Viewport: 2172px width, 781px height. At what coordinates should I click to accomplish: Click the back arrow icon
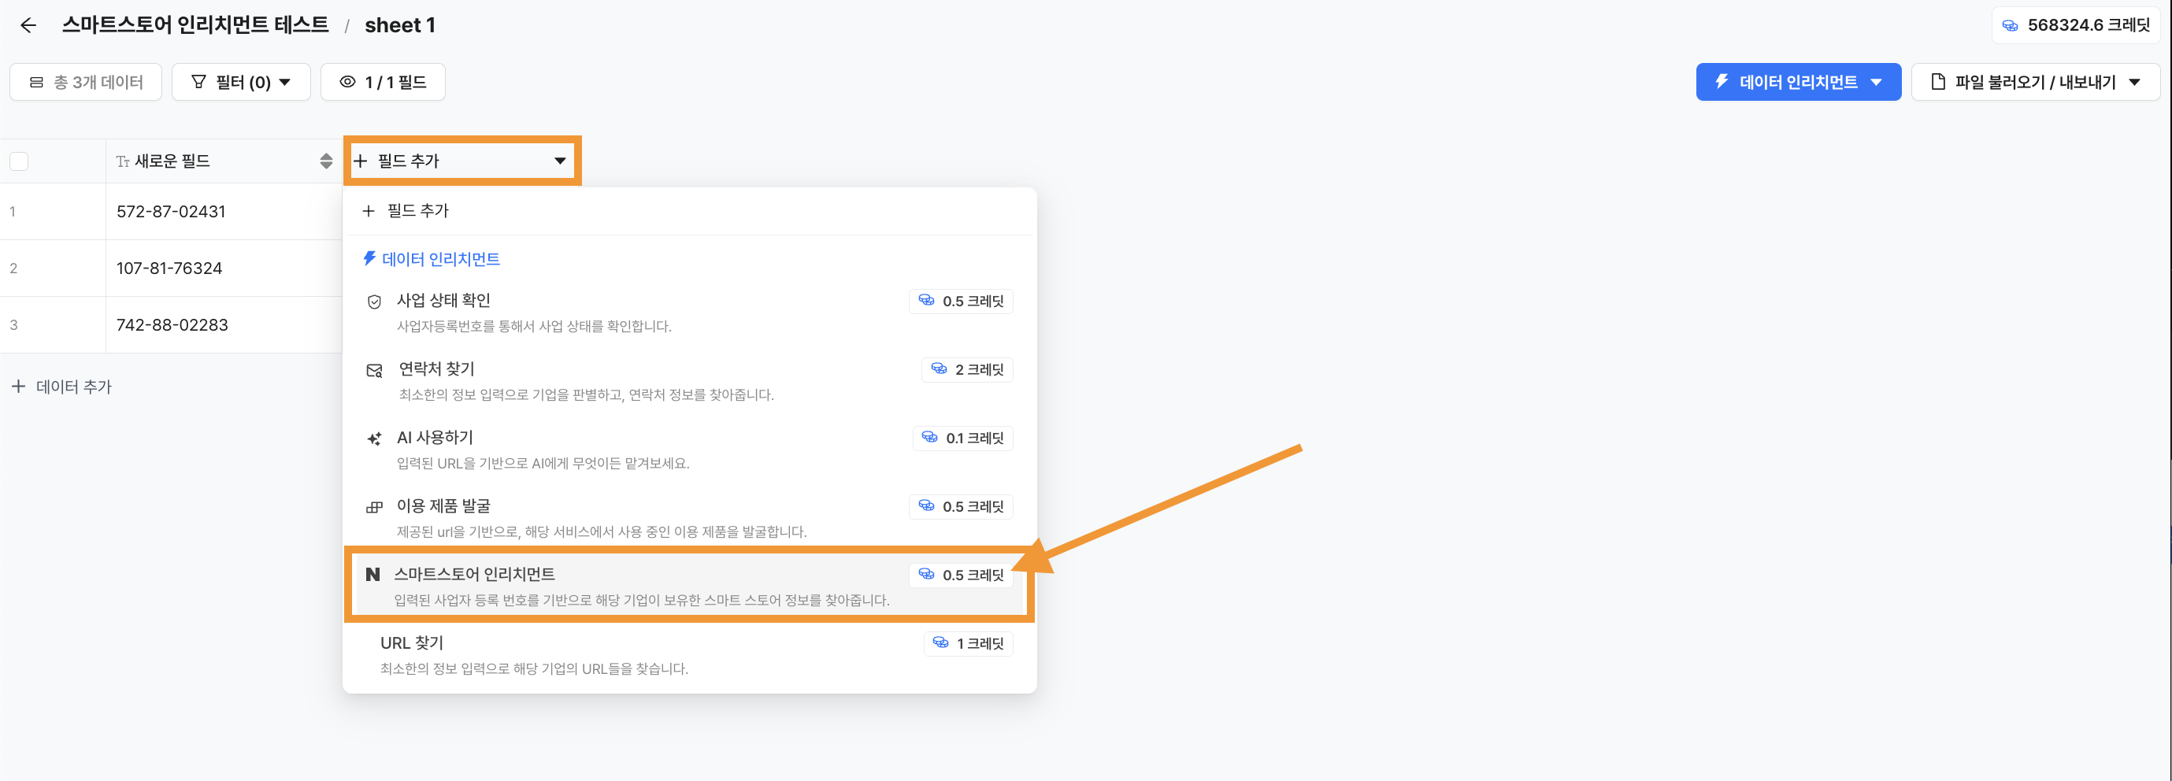28,25
